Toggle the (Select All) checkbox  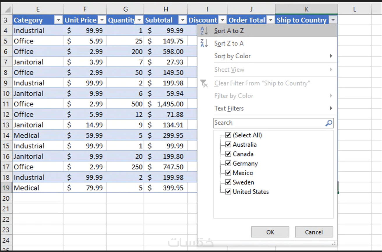tap(228, 135)
